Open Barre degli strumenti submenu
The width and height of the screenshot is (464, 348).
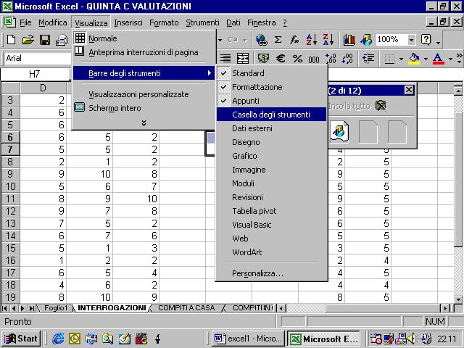pyautogui.click(x=144, y=73)
